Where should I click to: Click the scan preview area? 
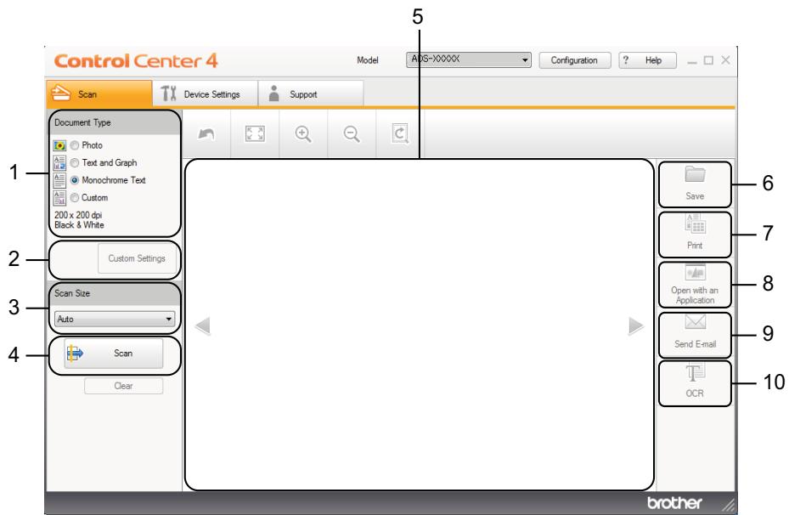point(420,325)
